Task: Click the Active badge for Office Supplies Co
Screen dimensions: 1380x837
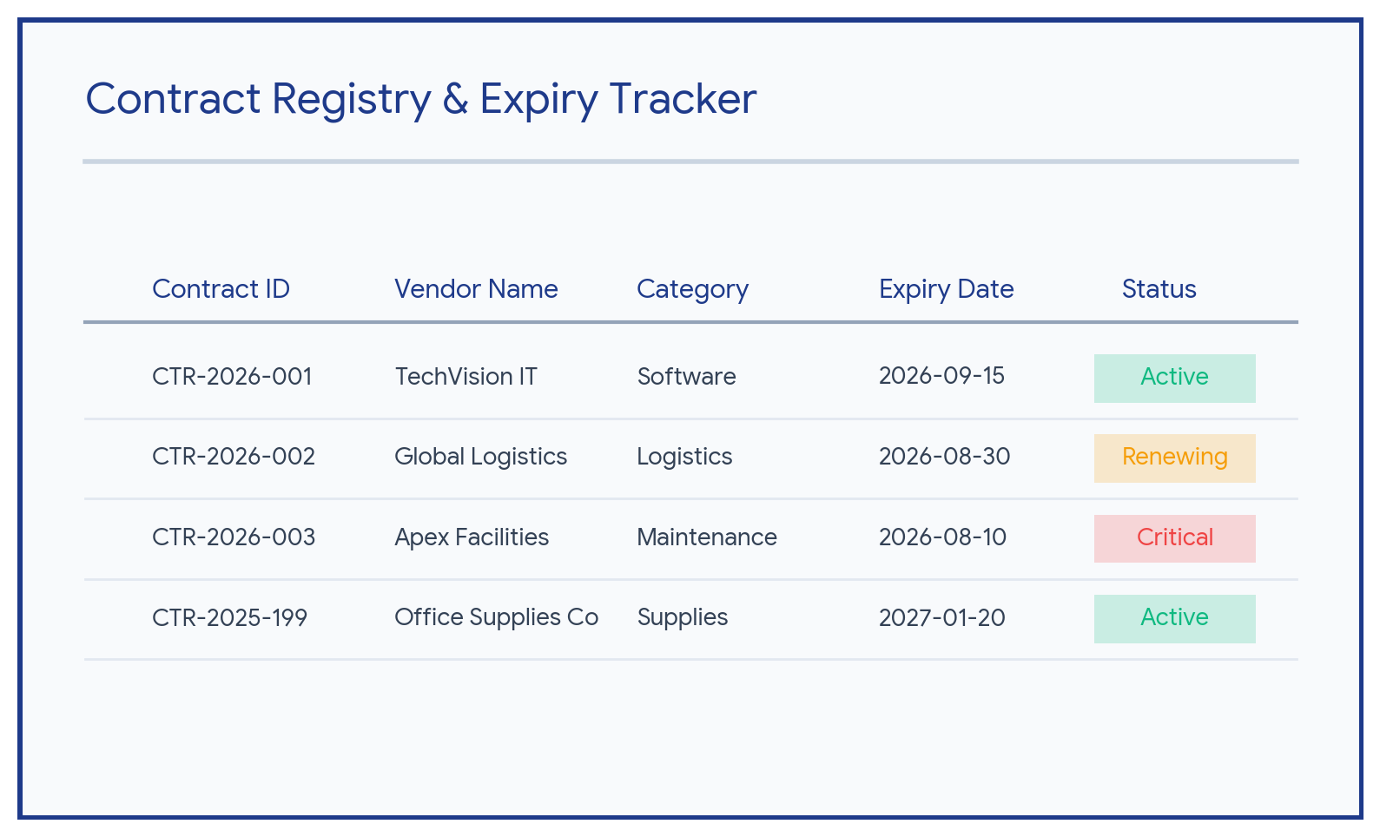Action: [x=1174, y=618]
